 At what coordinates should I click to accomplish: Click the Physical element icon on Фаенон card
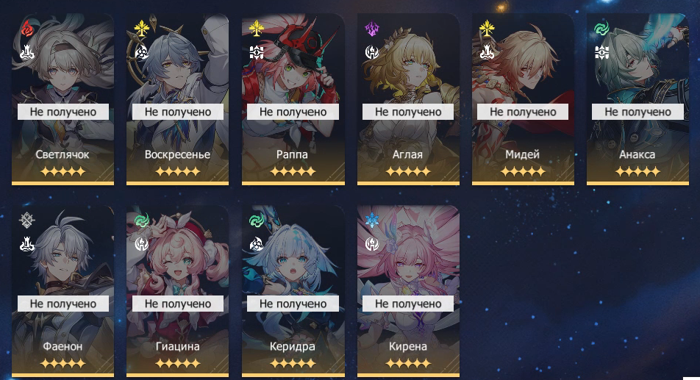click(x=26, y=220)
